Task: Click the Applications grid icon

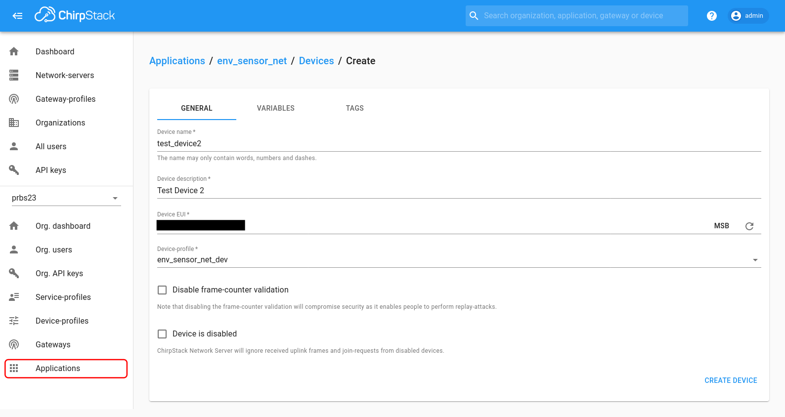Action: [x=14, y=368]
